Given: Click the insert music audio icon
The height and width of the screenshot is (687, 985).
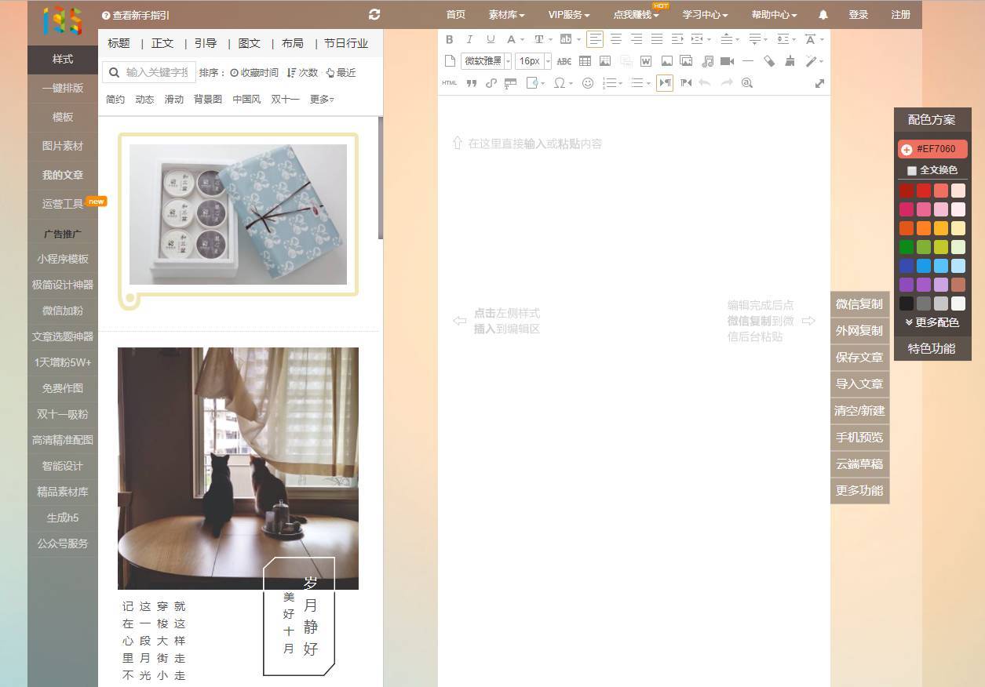Looking at the screenshot, I should [x=708, y=60].
